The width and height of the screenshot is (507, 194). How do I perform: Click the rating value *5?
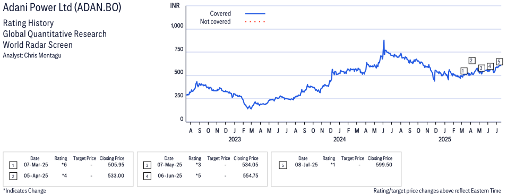[198, 175]
